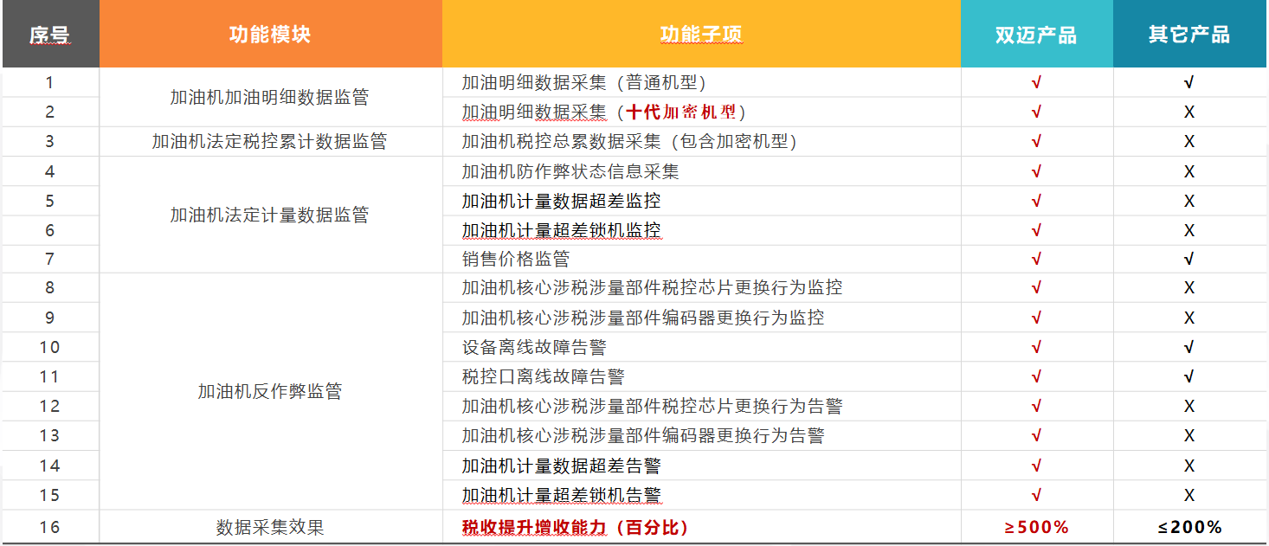Click the 其它产品 check mark for 销售价格监管
This screenshot has width=1269, height=546.
[1189, 259]
